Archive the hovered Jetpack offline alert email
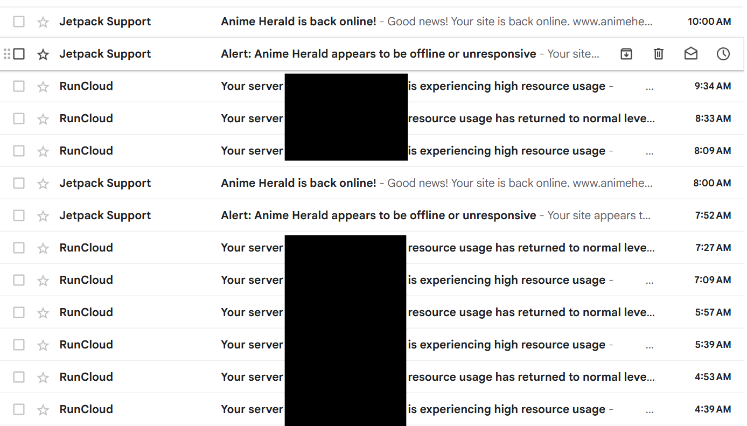 pos(626,54)
